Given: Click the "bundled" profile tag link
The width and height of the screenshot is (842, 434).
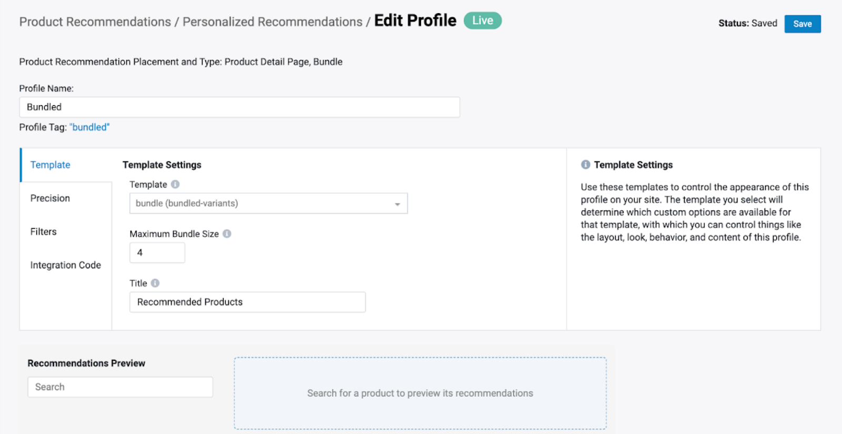Looking at the screenshot, I should 89,127.
